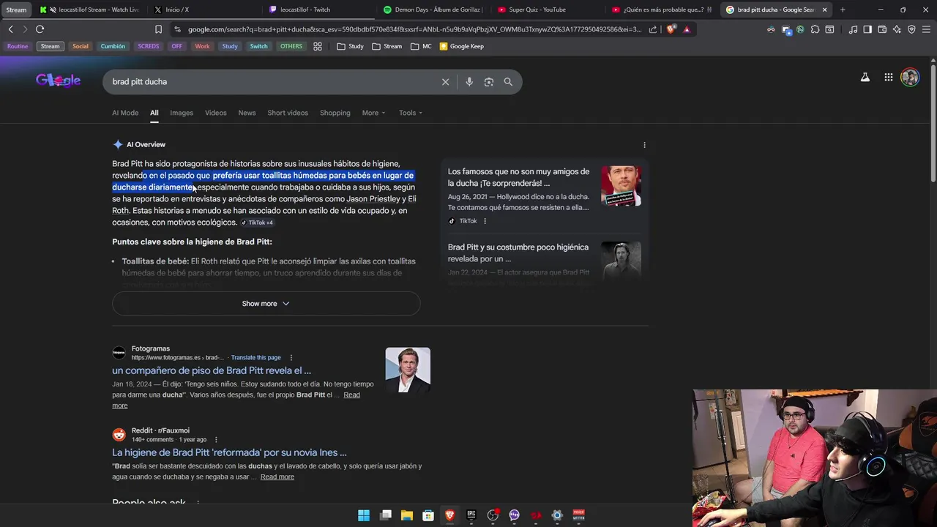Open the Brave Wallet icon
This screenshot has height=527, width=937.
pos(882,29)
